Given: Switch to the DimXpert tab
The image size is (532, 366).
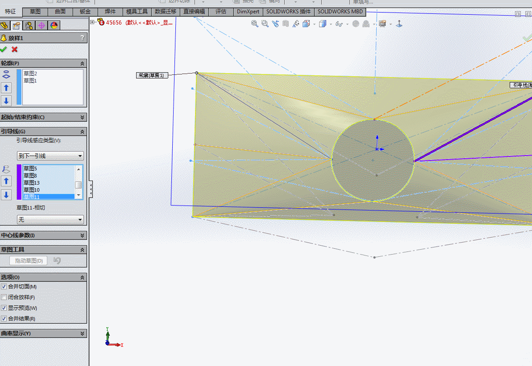Looking at the screenshot, I should click(x=248, y=12).
